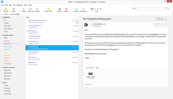This screenshot has width=173, height=99.
Task: Open the Get Mail dropdown arrow
Action: click(10, 9)
